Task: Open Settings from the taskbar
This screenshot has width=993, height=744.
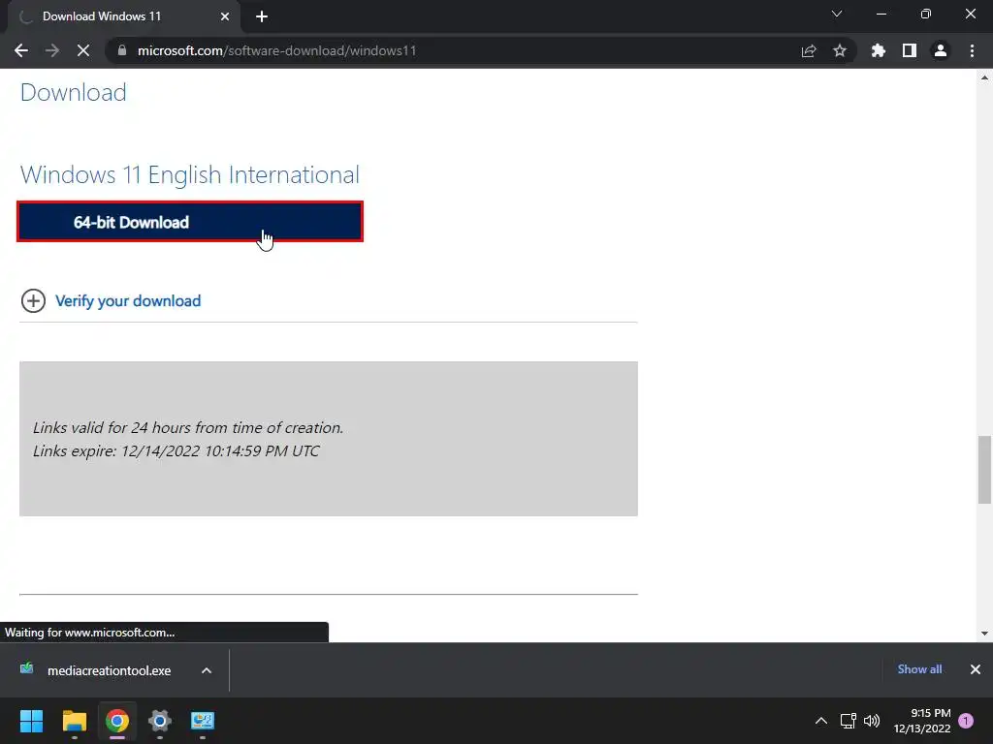Action: [160, 721]
